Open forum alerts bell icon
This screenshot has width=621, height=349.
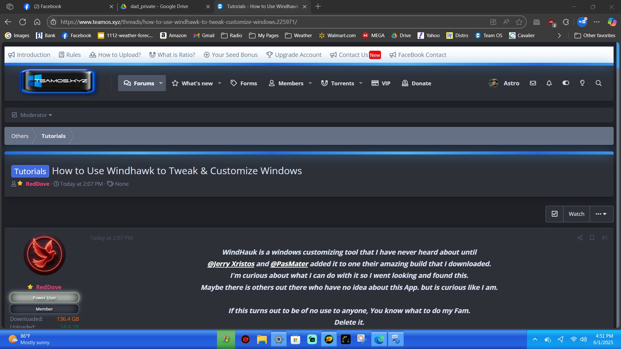pos(549,83)
